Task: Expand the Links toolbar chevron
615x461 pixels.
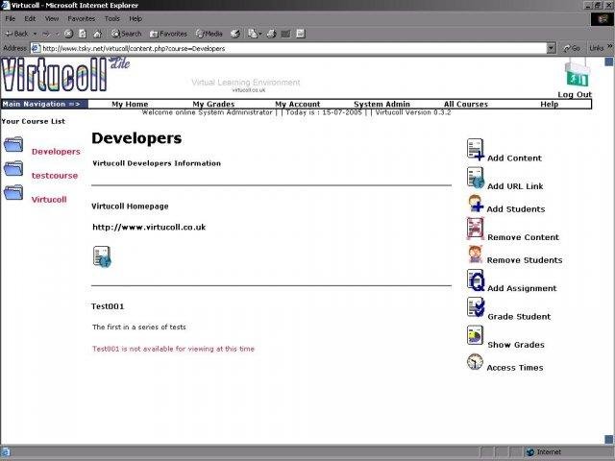Action: pyautogui.click(x=610, y=47)
